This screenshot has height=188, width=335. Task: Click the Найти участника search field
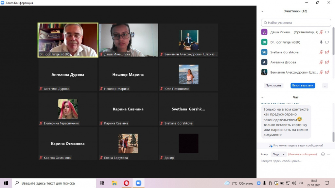[x=296, y=23]
